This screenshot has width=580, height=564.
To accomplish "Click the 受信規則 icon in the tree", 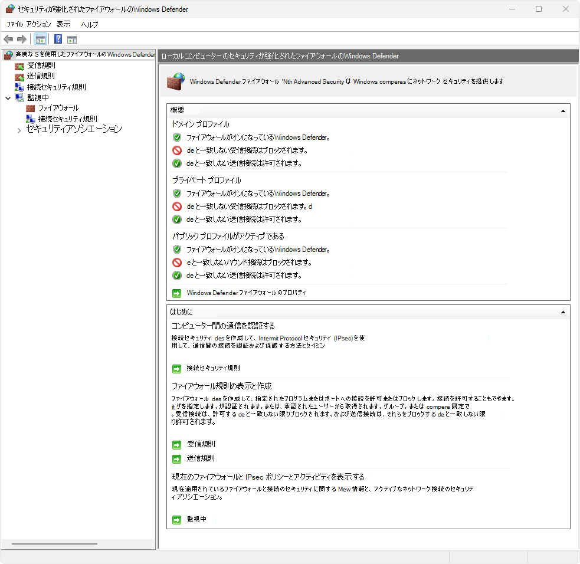I will coord(19,66).
